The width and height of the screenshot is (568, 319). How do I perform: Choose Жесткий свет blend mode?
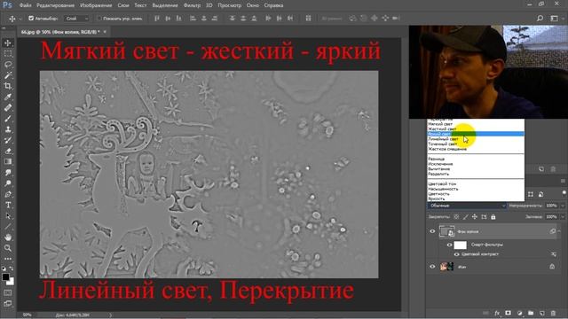point(476,128)
